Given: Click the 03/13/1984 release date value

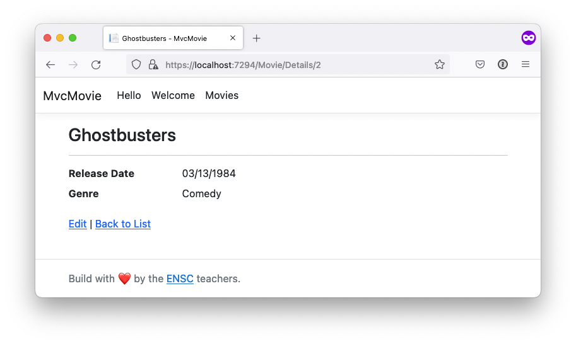Looking at the screenshot, I should point(209,173).
